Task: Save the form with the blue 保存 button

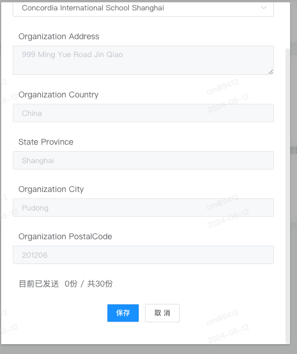Action: 123,313
